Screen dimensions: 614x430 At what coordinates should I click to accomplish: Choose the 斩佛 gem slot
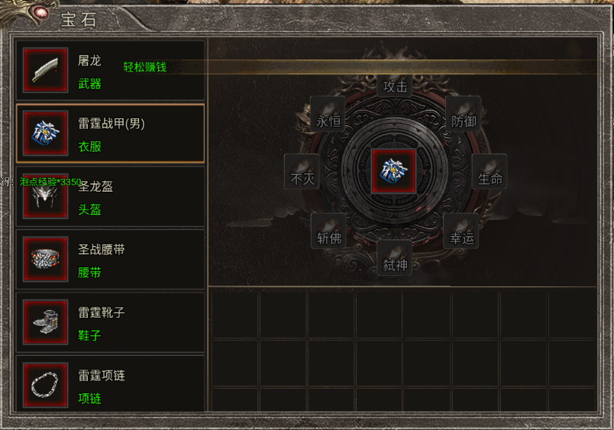coord(328,231)
